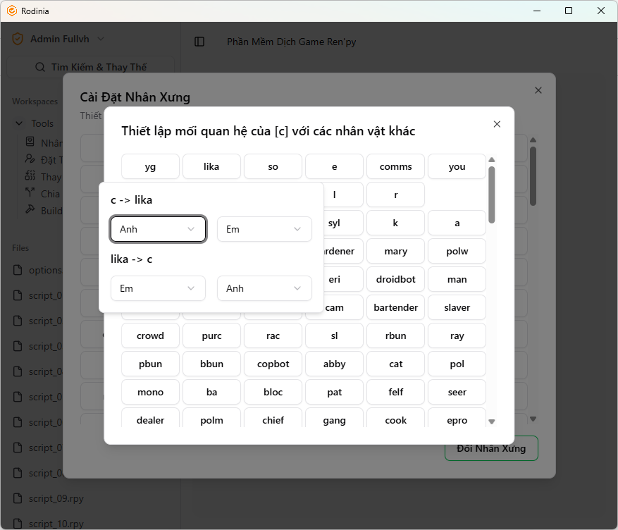
Task: Toggle the sidebar panel icon
Action: (199, 42)
